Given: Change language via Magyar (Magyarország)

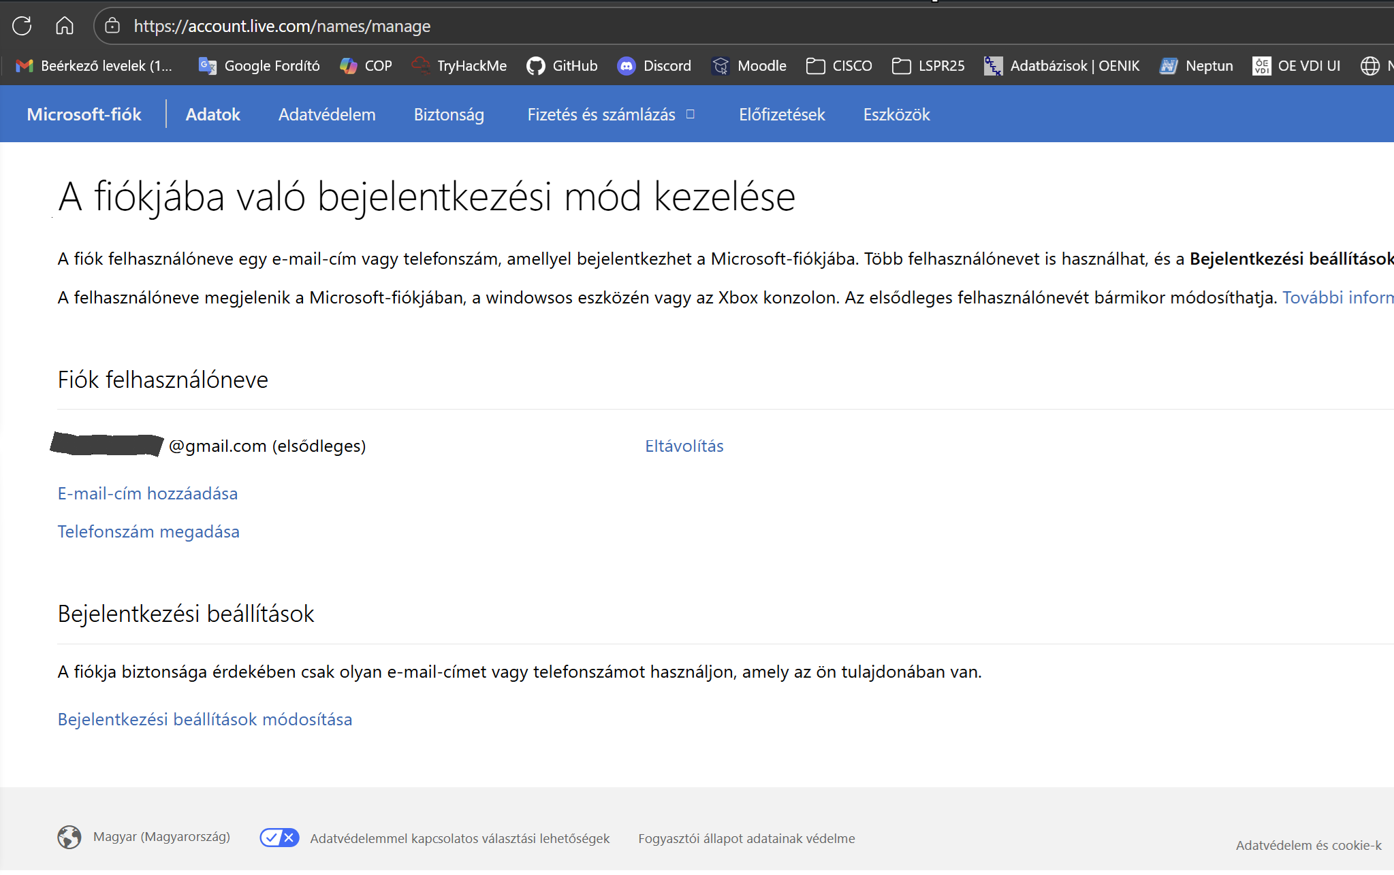Looking at the screenshot, I should coord(161,837).
